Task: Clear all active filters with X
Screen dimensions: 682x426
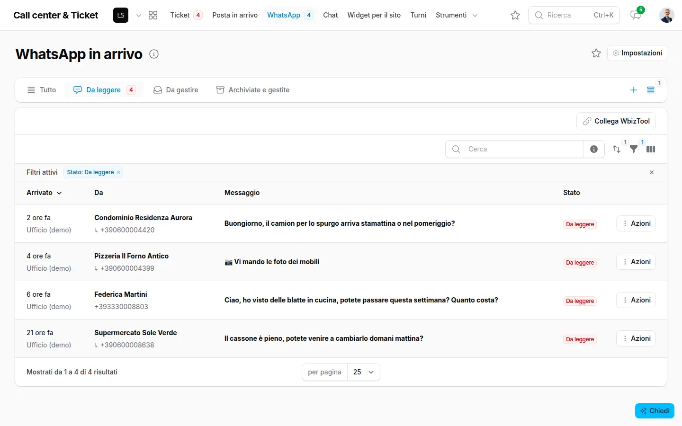Action: pos(652,172)
